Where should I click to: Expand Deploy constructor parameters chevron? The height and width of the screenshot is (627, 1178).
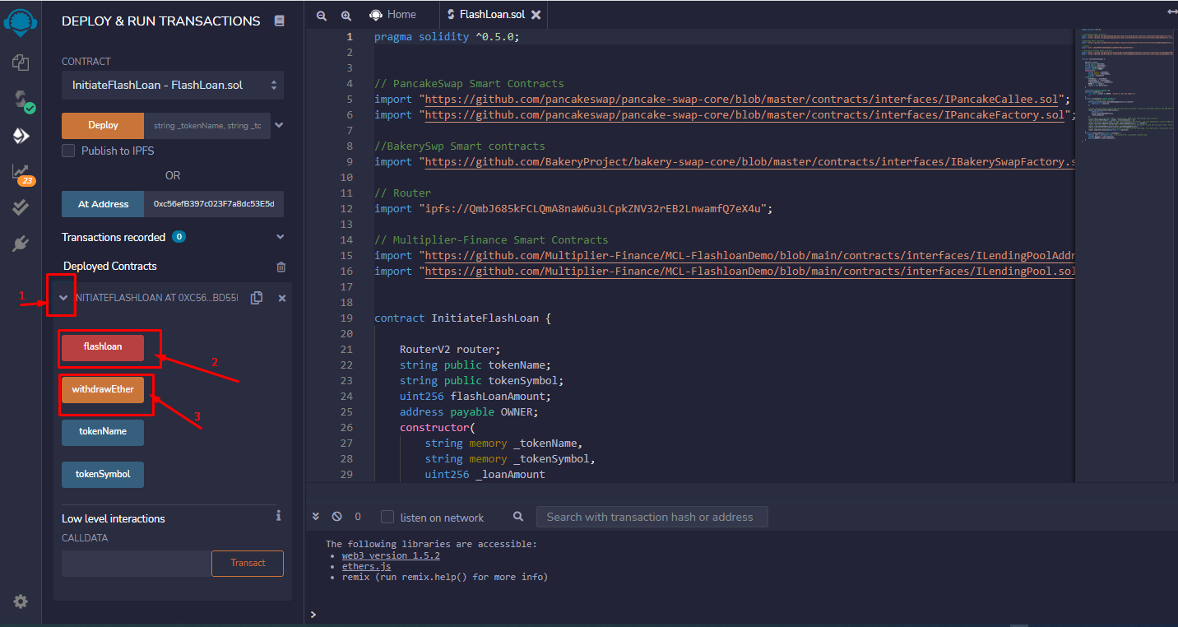pyautogui.click(x=279, y=125)
